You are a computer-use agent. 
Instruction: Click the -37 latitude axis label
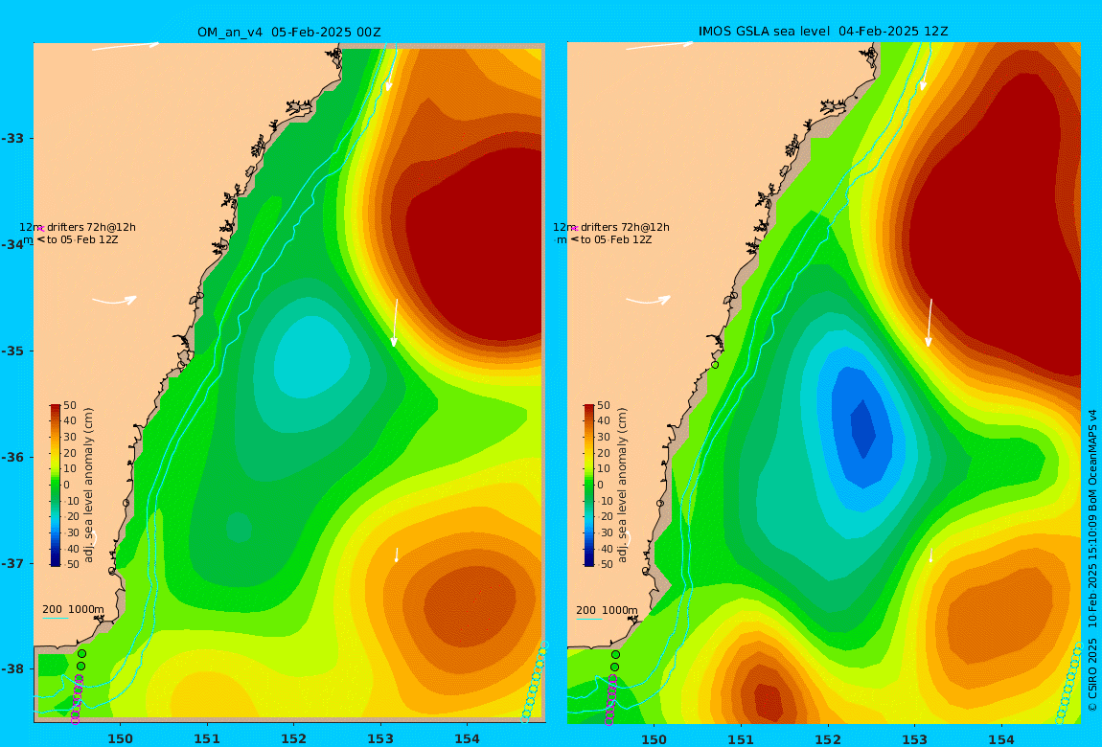pos(12,564)
